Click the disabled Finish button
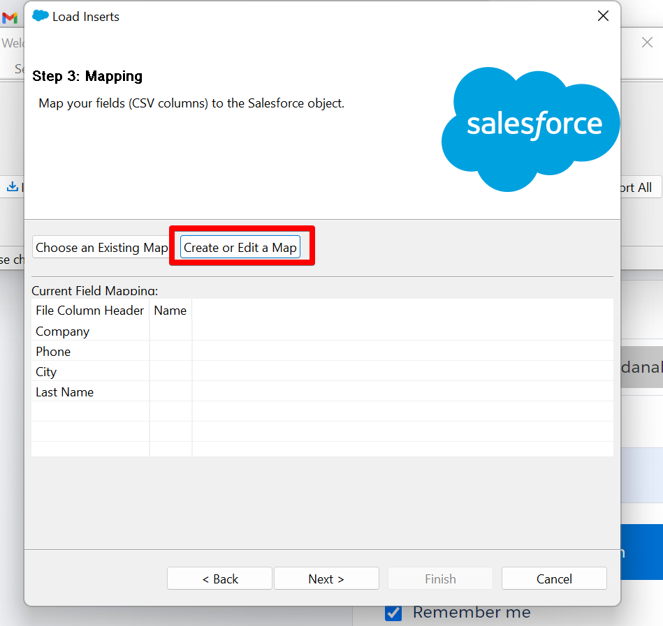 pyautogui.click(x=439, y=579)
